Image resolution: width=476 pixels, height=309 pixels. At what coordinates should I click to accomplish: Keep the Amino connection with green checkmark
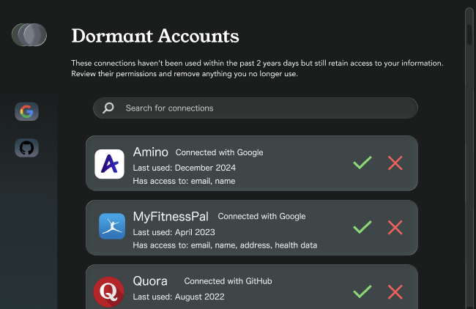click(362, 163)
